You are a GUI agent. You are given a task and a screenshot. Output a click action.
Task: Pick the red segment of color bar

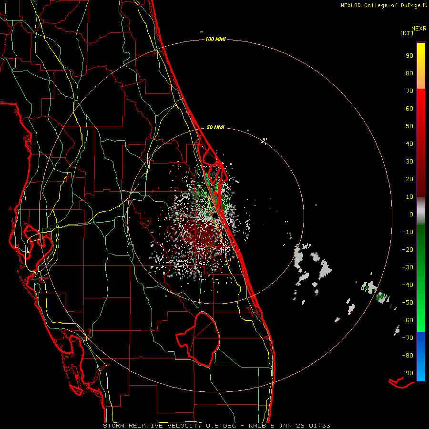coord(421,143)
